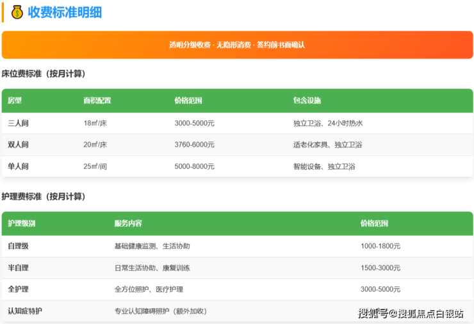This screenshot has height=324, width=474.
Task: Click the 1500-3000元 price for 半自理
Action: [x=380, y=268]
